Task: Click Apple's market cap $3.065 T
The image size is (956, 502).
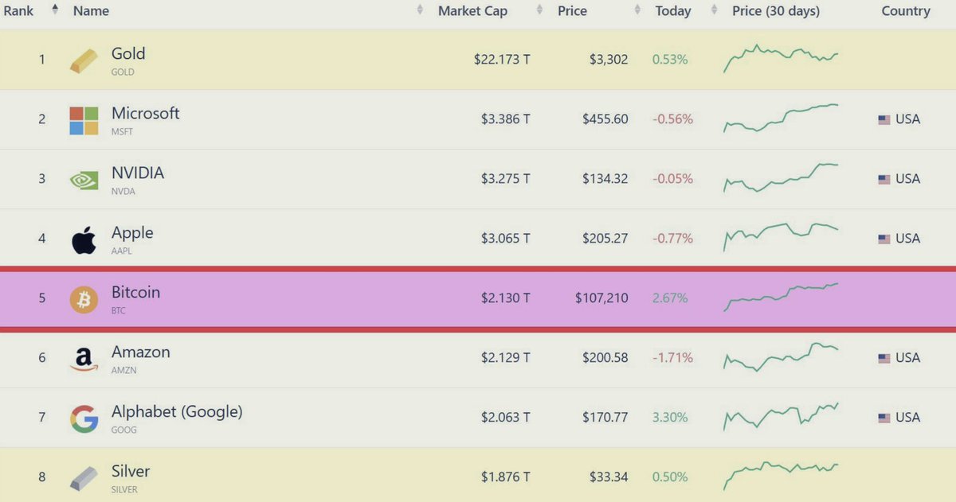Action: point(505,239)
